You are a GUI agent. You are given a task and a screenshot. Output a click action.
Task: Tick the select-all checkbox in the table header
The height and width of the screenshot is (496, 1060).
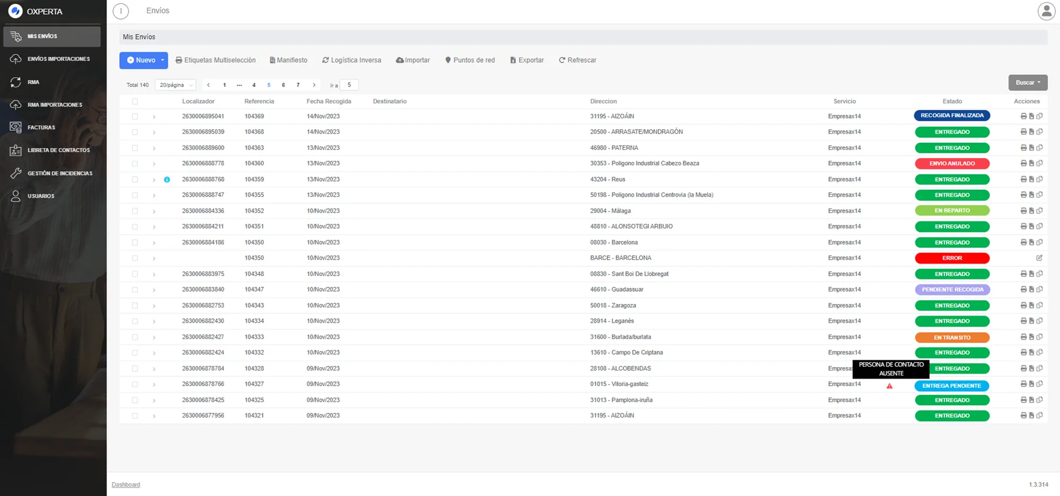tap(135, 101)
